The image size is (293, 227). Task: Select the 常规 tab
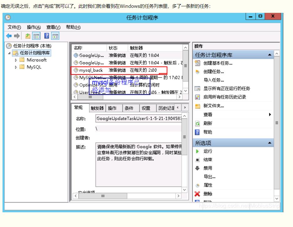tap(80, 108)
